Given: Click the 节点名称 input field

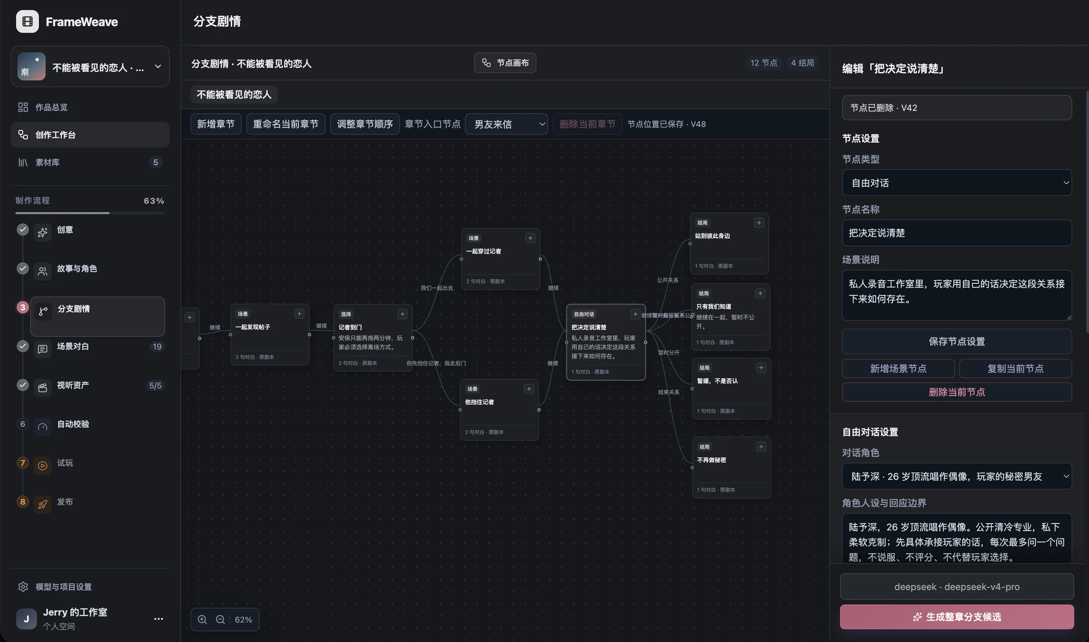Looking at the screenshot, I should (957, 233).
